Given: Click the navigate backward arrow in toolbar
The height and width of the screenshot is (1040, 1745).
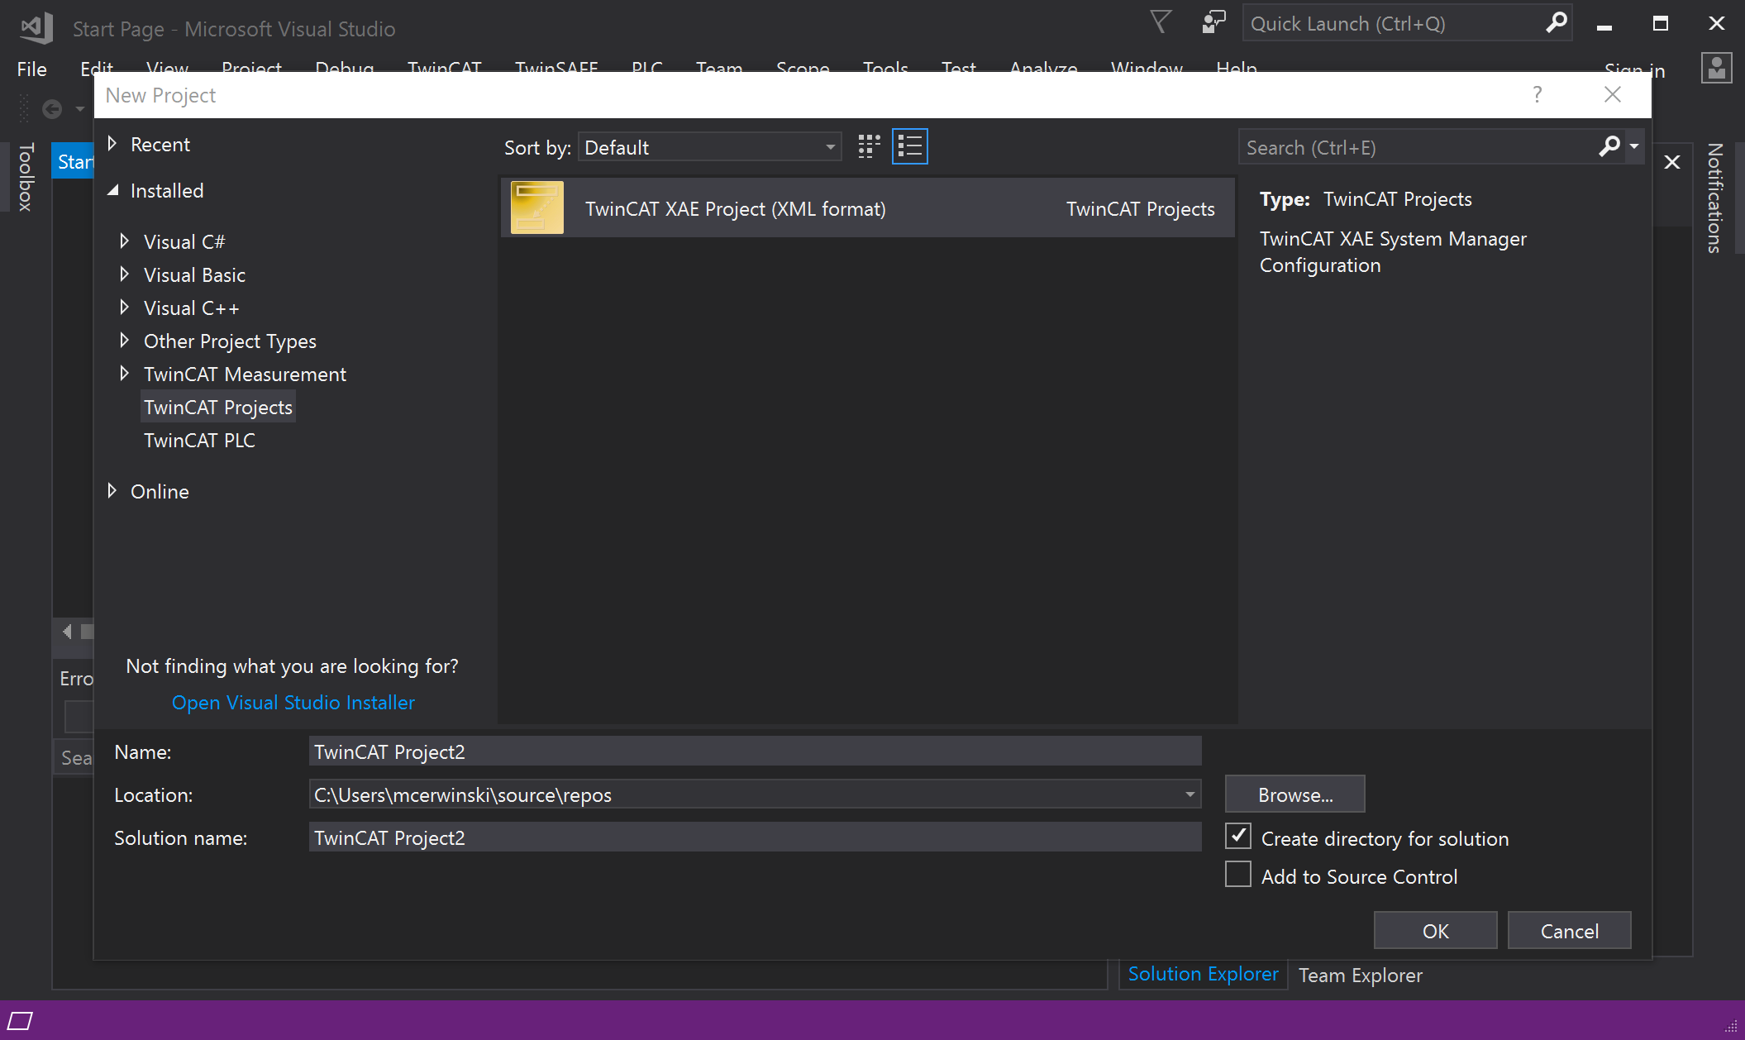Looking at the screenshot, I should click(x=52, y=109).
